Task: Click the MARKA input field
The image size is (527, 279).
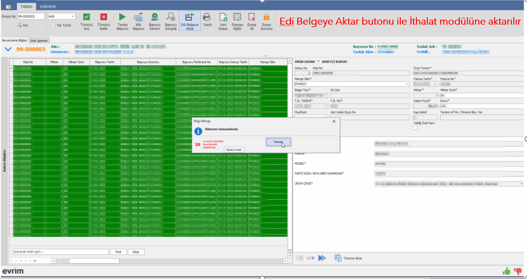Action: (x=449, y=154)
